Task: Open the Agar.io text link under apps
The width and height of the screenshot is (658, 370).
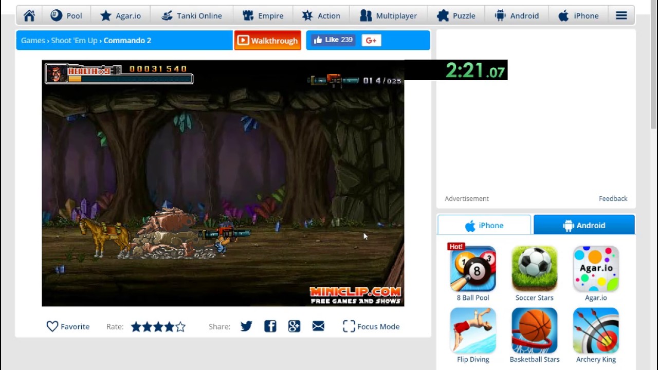Action: (596, 298)
